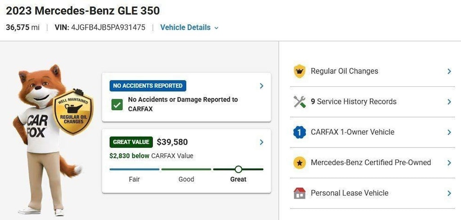Click the NO ACCIDENTS REPORTED blue label

click(148, 86)
